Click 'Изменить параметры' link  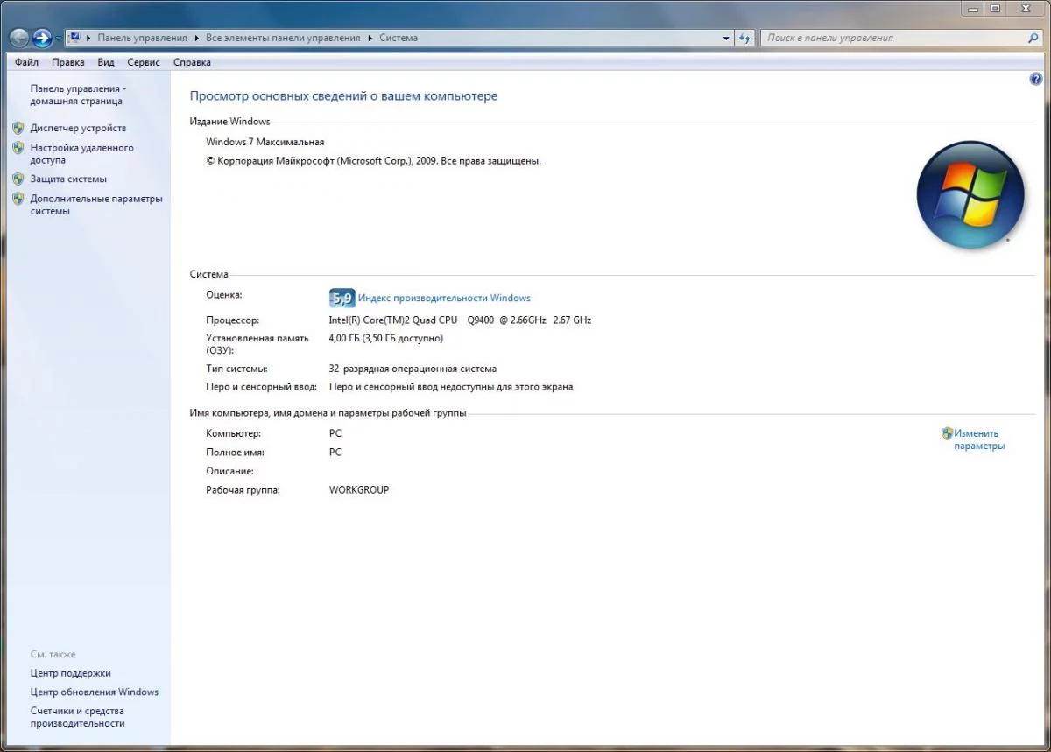pos(979,439)
